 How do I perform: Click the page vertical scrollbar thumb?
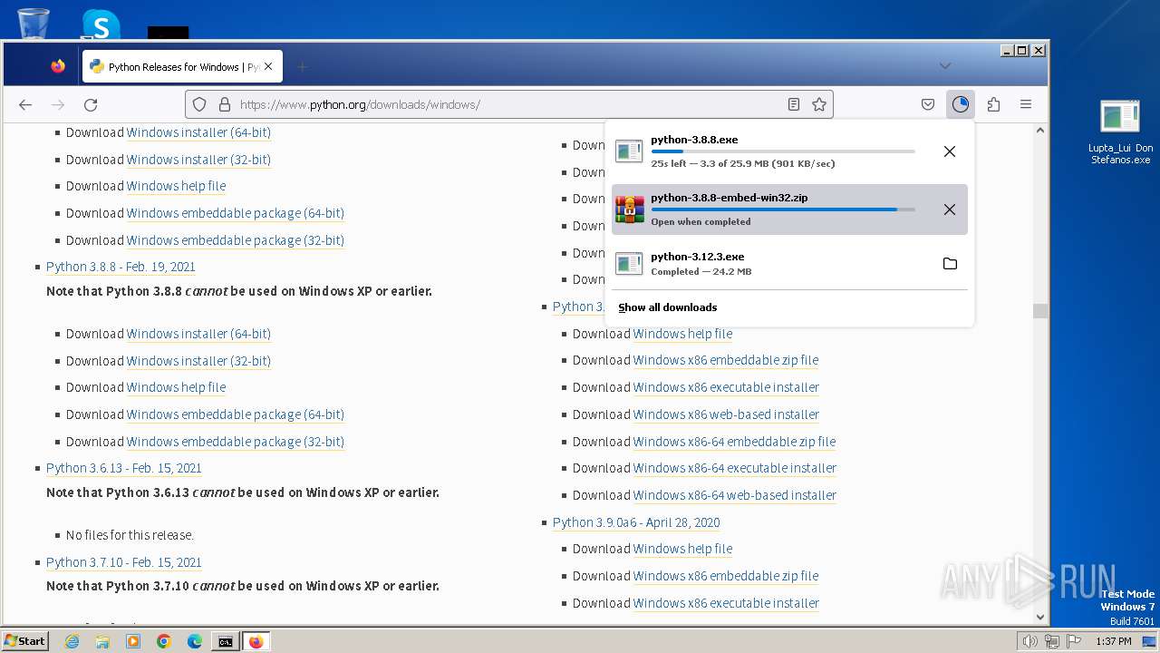pyautogui.click(x=1040, y=311)
